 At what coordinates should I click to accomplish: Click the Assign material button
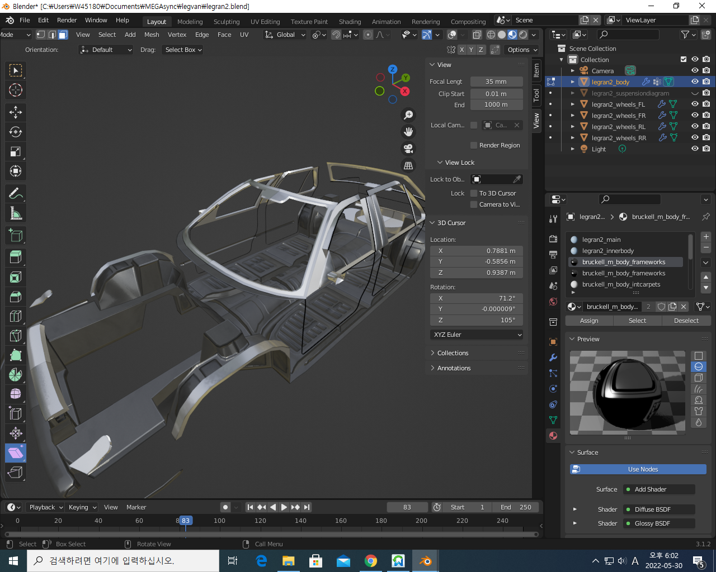(589, 321)
